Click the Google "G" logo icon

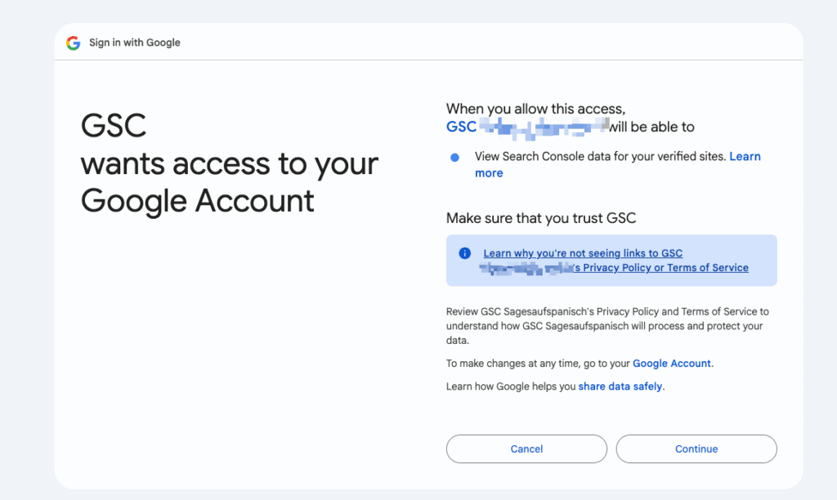point(74,42)
